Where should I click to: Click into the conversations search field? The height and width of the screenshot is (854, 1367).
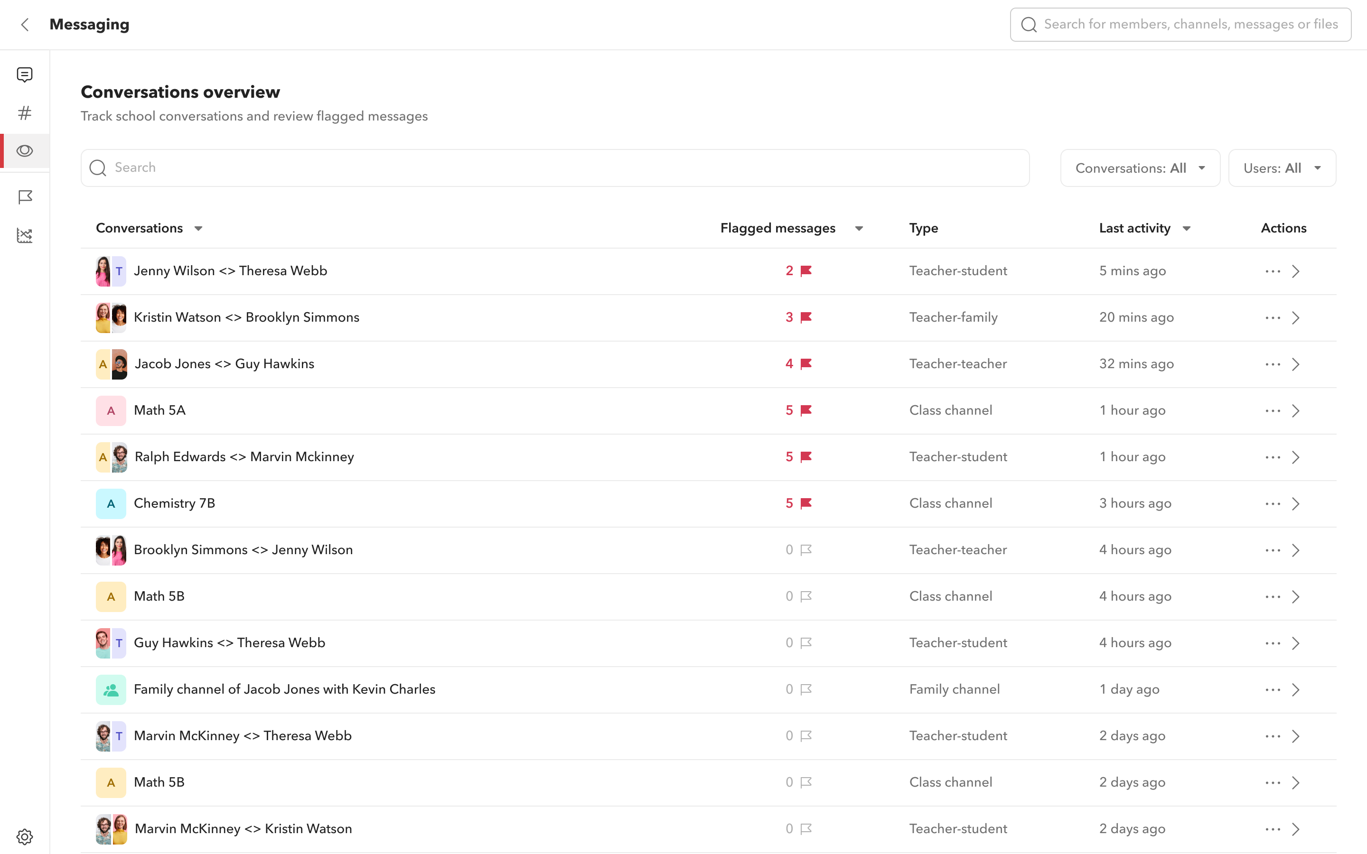555,167
